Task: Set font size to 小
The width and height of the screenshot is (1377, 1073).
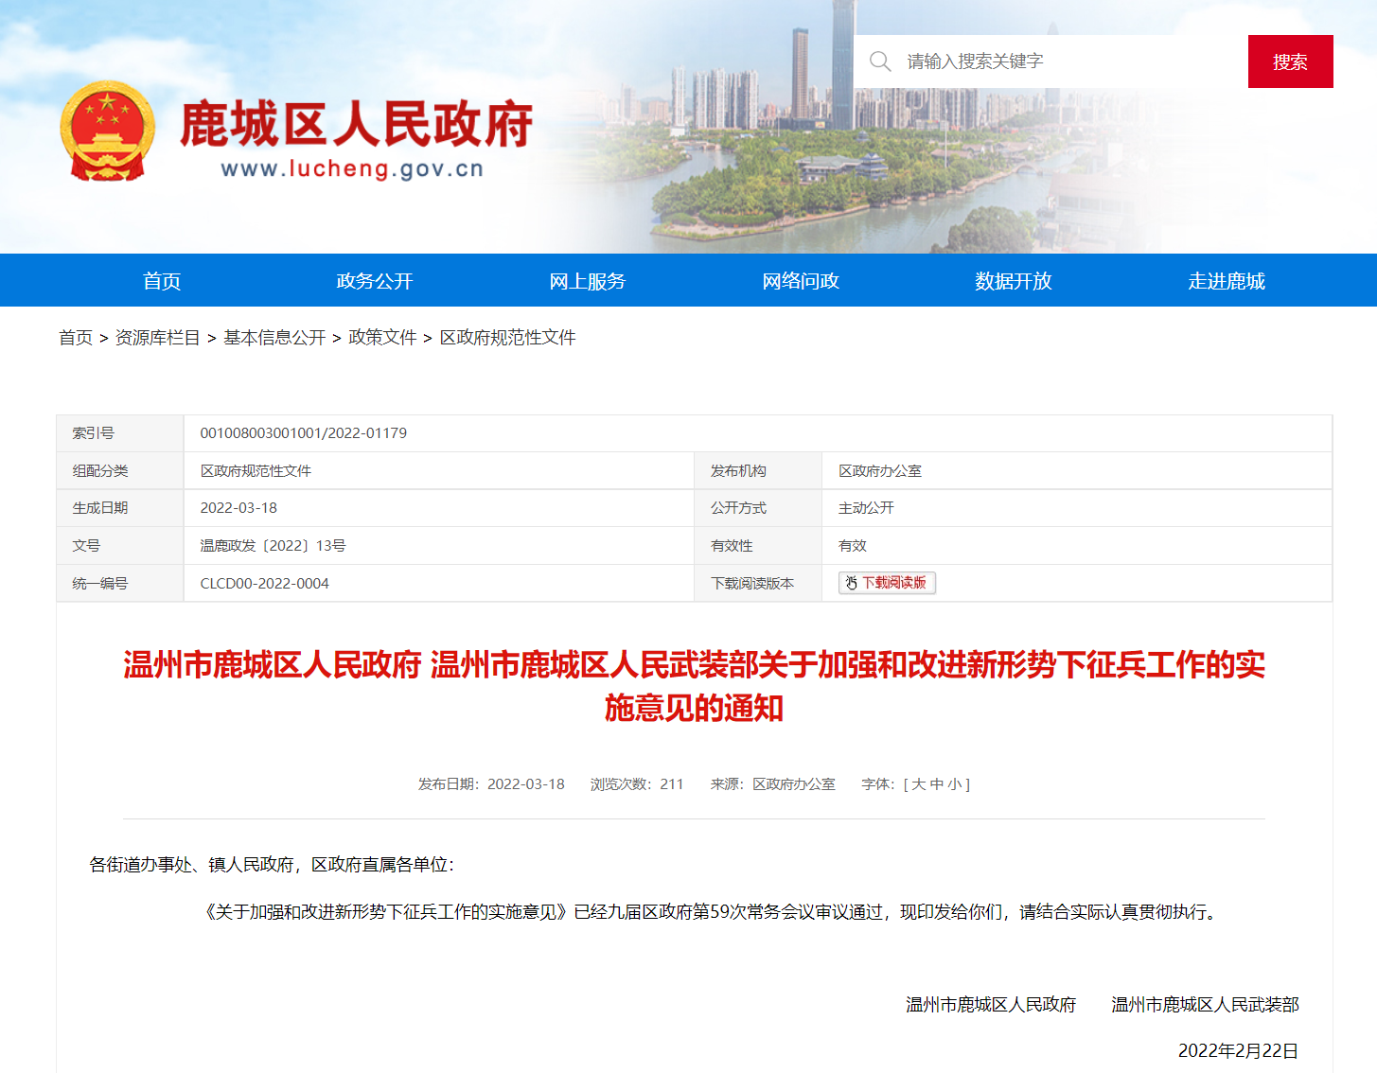Action: [x=955, y=784]
